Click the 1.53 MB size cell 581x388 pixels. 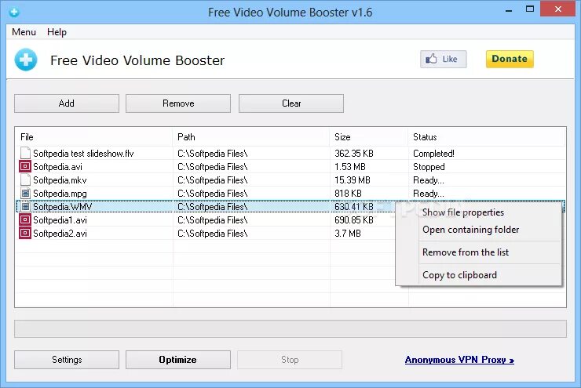[x=350, y=166]
